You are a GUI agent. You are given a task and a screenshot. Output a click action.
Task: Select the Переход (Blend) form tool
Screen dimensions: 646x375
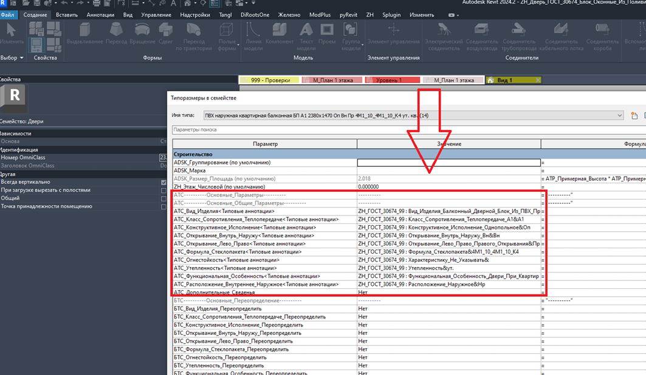coord(116,33)
